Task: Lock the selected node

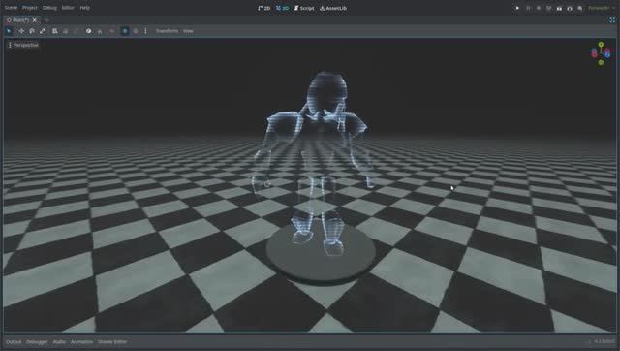Action: pyautogui.click(x=66, y=31)
